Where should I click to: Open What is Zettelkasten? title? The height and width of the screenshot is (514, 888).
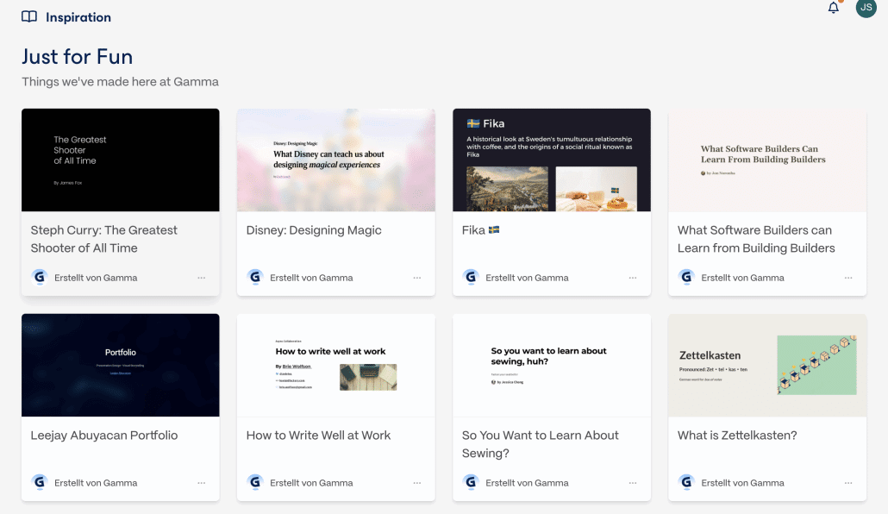(x=737, y=436)
